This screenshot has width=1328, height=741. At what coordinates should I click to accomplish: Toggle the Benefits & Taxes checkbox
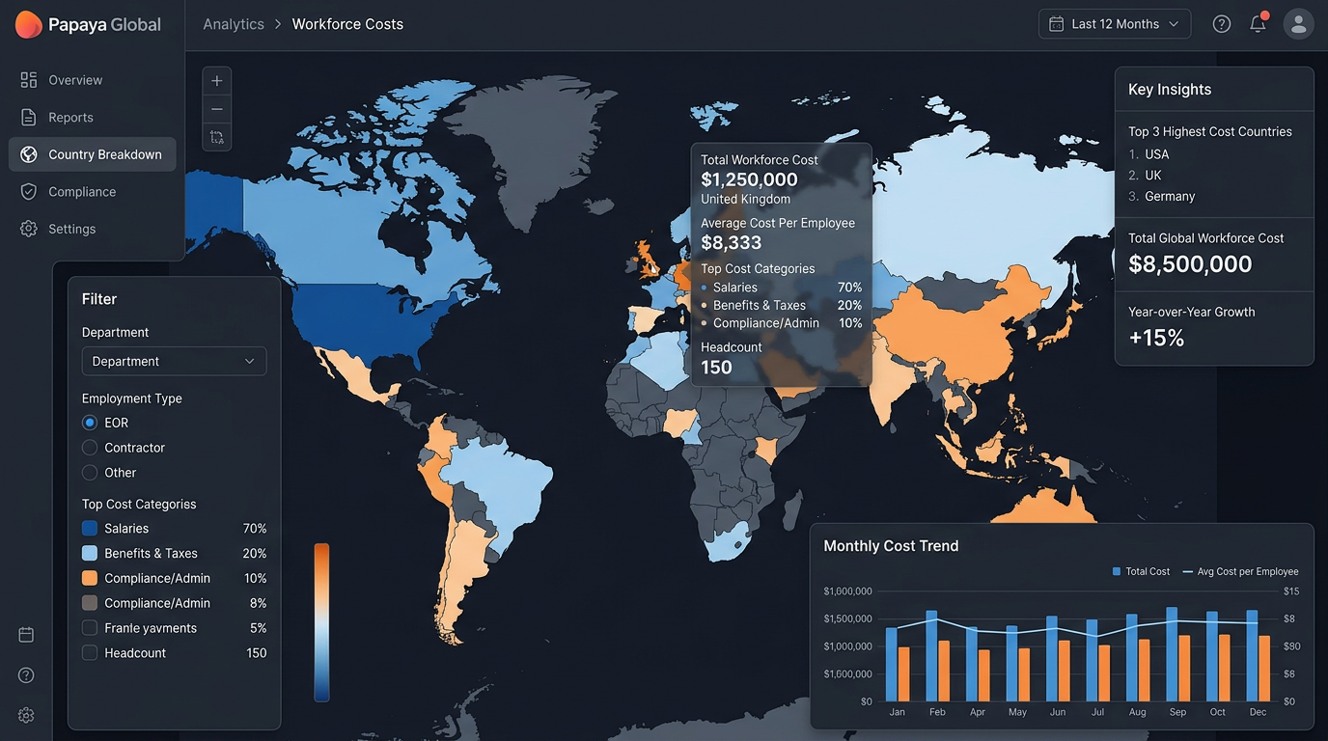(90, 554)
